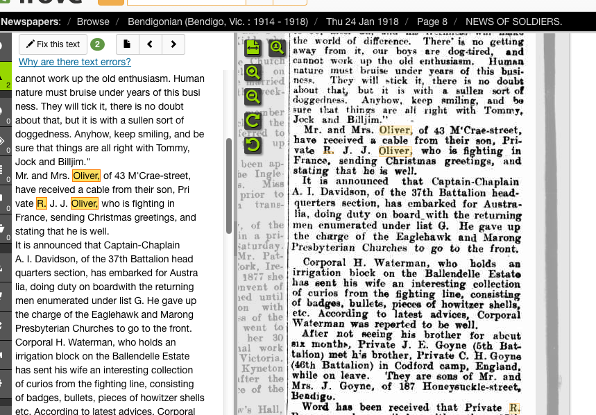Go to the next article arrow

(x=173, y=44)
